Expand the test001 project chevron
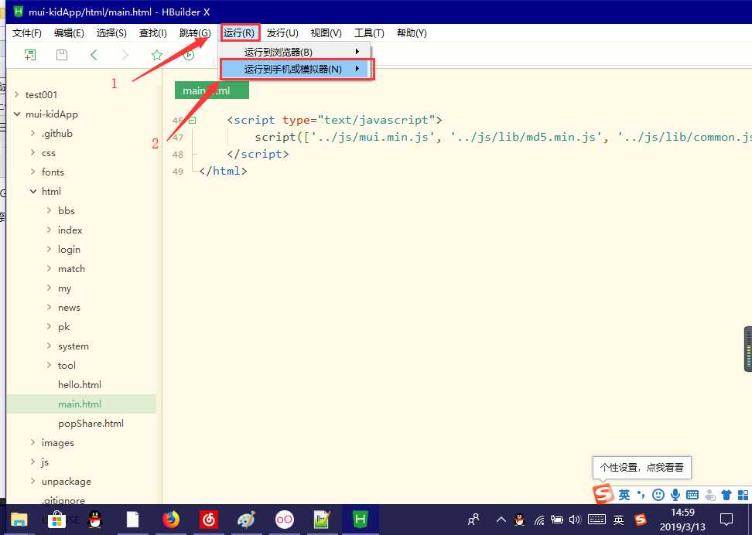Viewport: 752px width, 535px height. click(x=17, y=94)
